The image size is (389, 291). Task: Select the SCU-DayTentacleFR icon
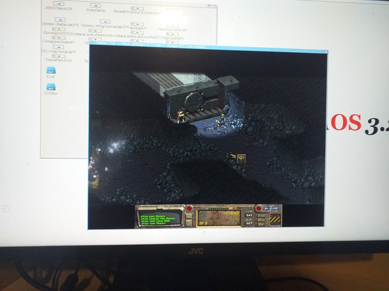coord(58,49)
